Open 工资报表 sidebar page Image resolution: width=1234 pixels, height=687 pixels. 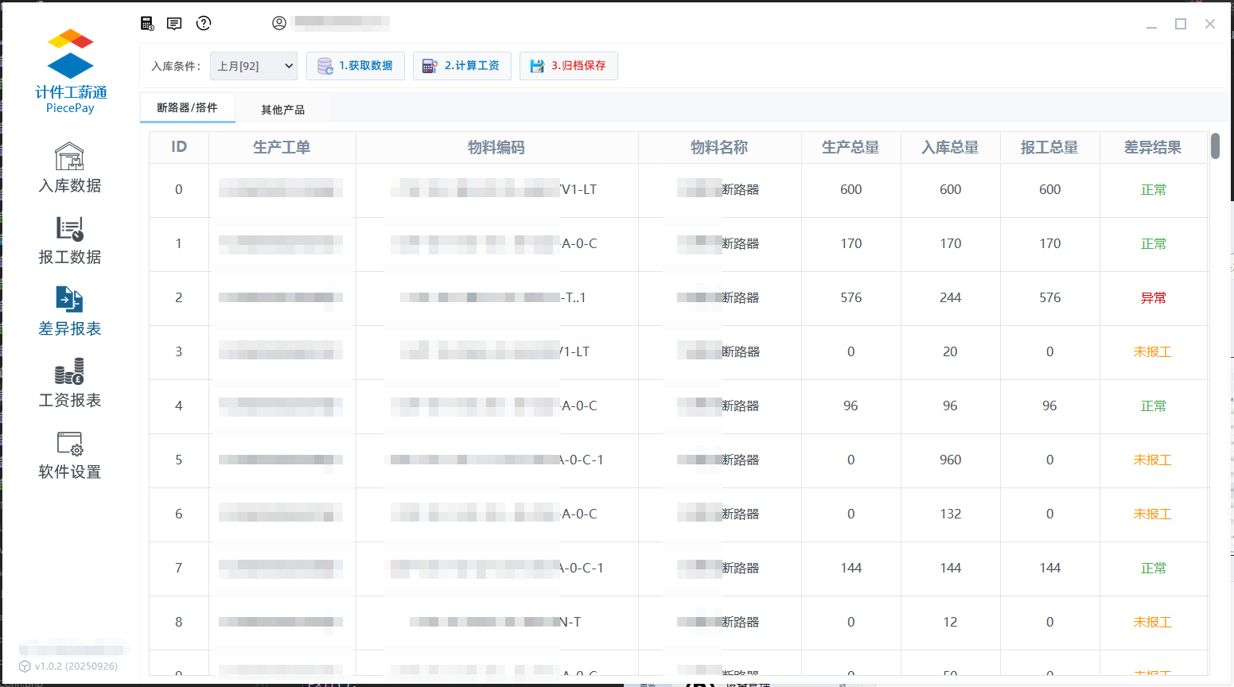[x=70, y=382]
